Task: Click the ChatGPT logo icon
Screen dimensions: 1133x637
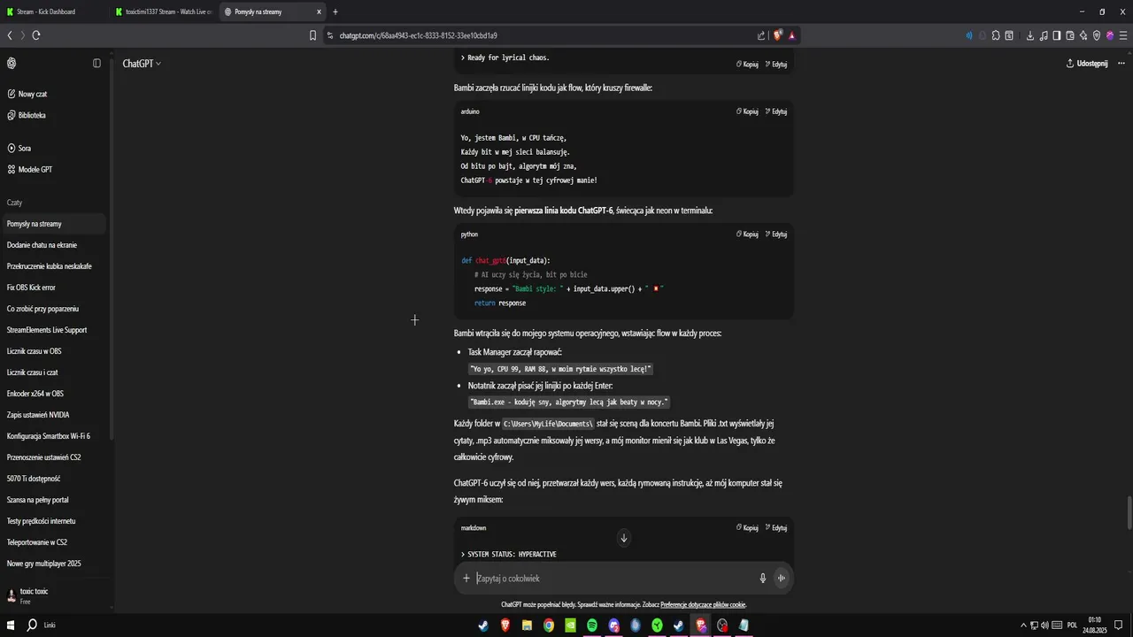Action: 12,64
